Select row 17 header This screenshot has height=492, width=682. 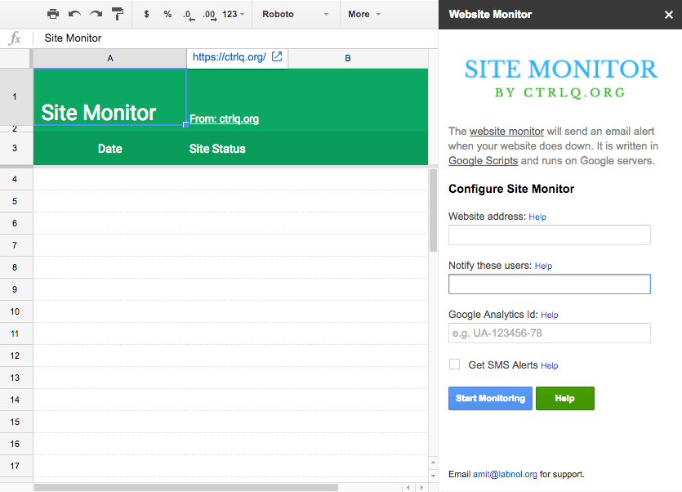point(15,466)
